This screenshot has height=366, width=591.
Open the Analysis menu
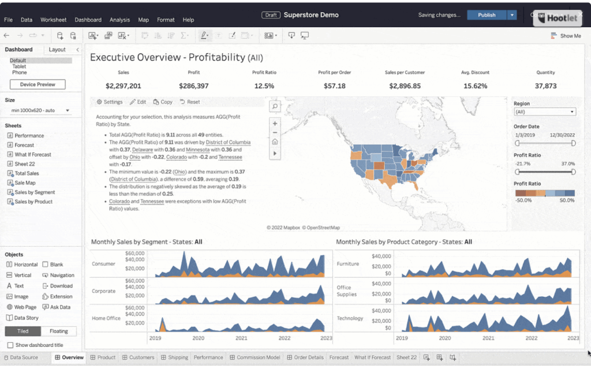click(x=119, y=20)
